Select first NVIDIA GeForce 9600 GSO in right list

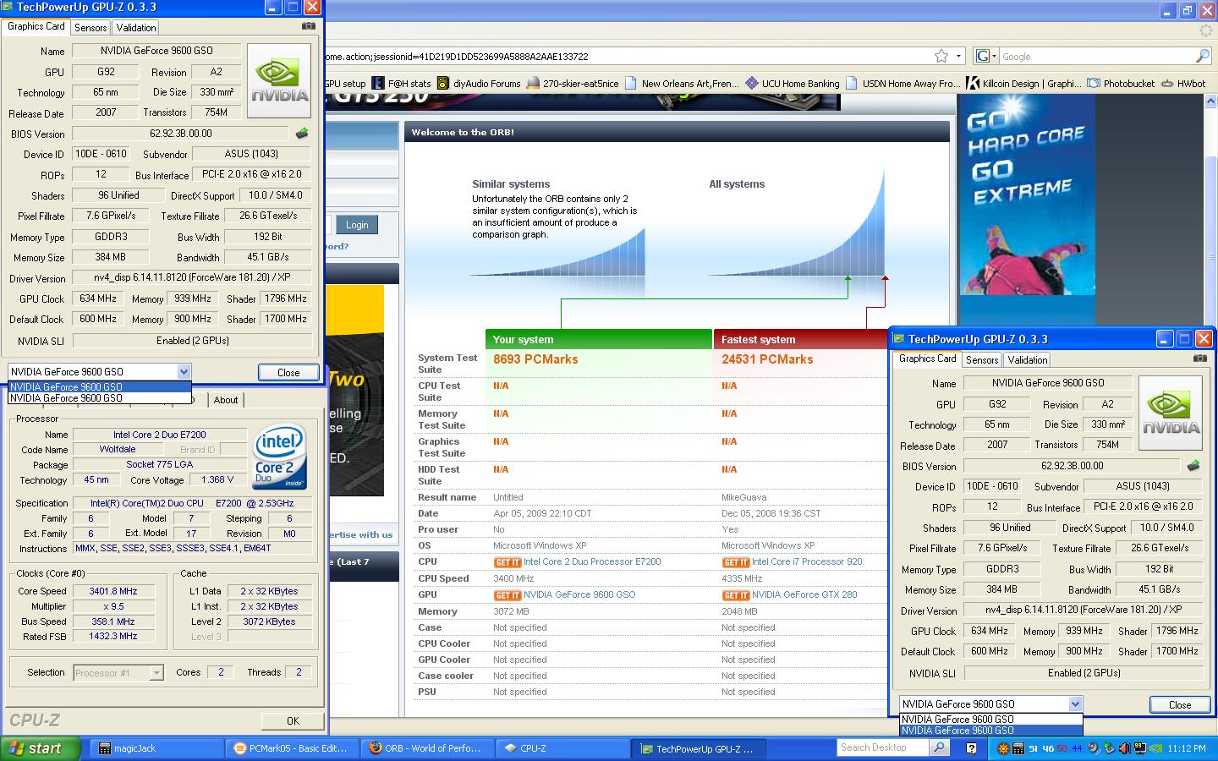991,720
